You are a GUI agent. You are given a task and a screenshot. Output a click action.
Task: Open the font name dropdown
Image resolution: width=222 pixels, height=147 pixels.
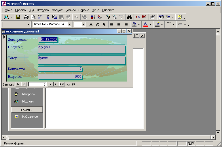(69, 24)
